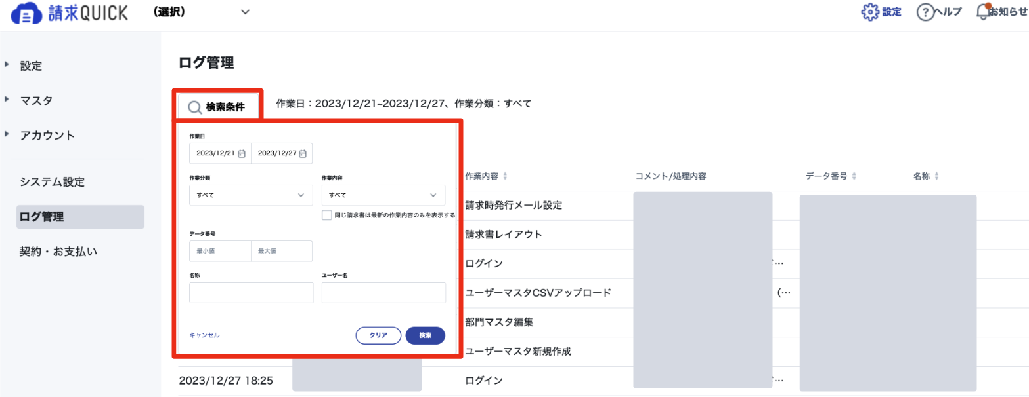Open the 作業分類 dropdown set to すべて
The image size is (1029, 397).
click(x=251, y=195)
